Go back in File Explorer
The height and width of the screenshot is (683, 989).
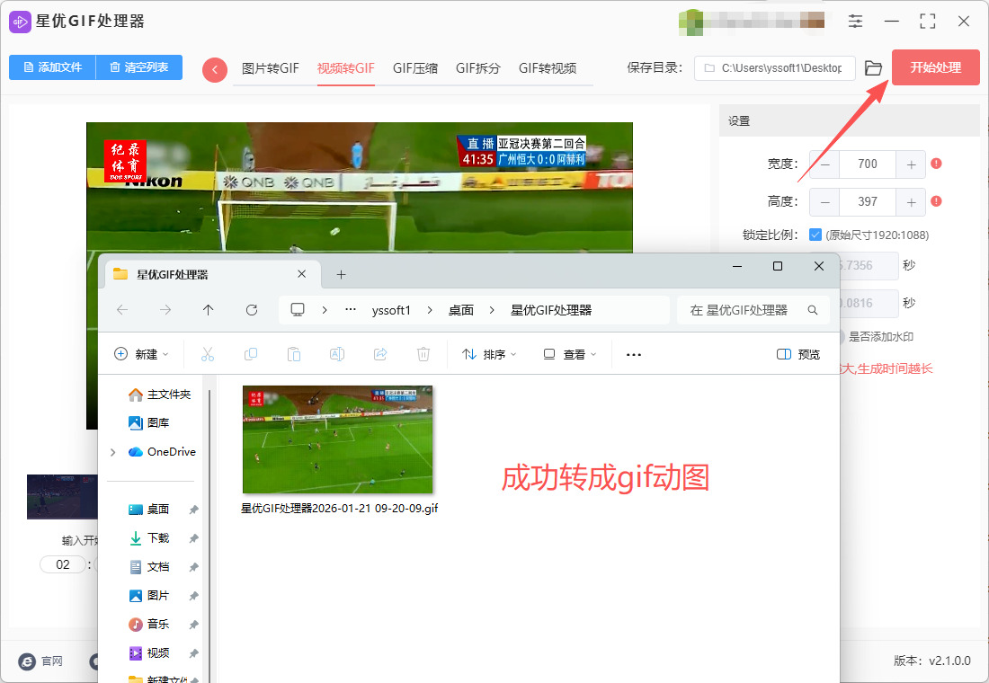coord(122,310)
